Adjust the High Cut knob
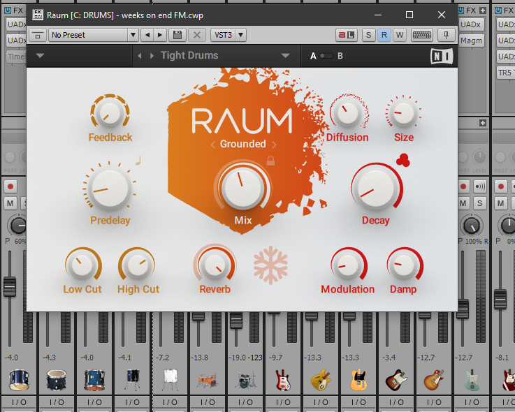Image resolution: width=515 pixels, height=412 pixels. point(138,265)
